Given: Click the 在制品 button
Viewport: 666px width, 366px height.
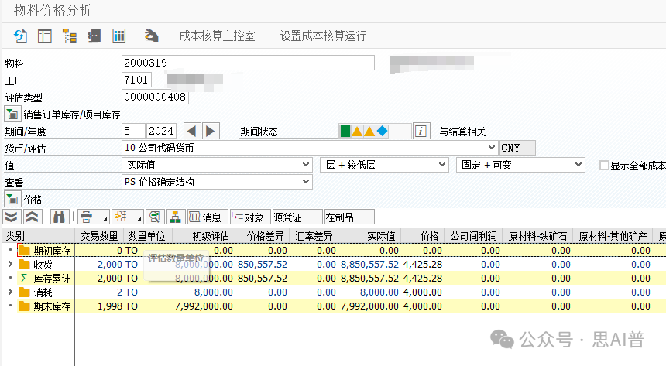Looking at the screenshot, I should (348, 217).
